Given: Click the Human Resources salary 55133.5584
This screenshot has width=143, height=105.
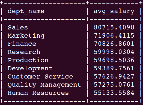Looking at the screenshot, I should click(114, 93).
